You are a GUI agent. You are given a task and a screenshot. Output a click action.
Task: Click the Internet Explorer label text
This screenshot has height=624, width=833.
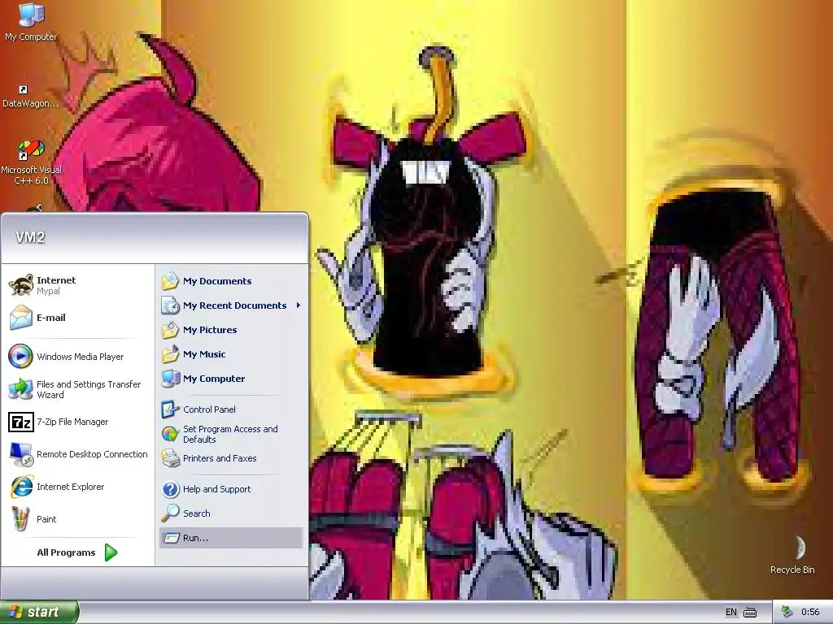pos(70,487)
